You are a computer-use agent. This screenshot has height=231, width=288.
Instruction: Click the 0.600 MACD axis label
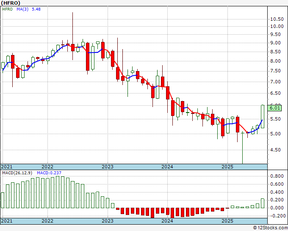point(277,184)
